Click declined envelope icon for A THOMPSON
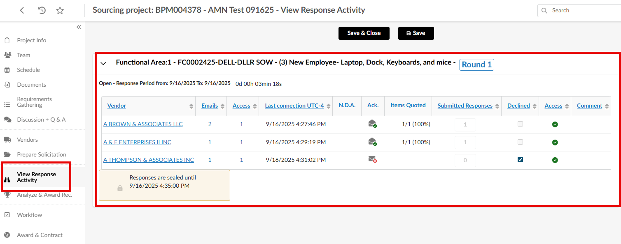 tap(372, 159)
